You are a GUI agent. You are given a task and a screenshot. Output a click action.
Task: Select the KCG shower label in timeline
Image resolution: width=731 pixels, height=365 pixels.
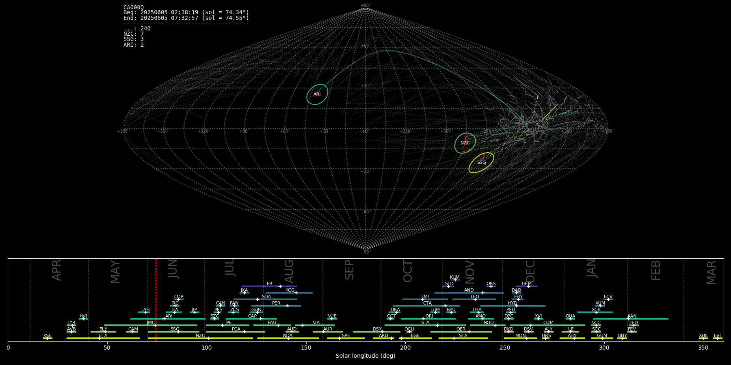(x=290, y=290)
